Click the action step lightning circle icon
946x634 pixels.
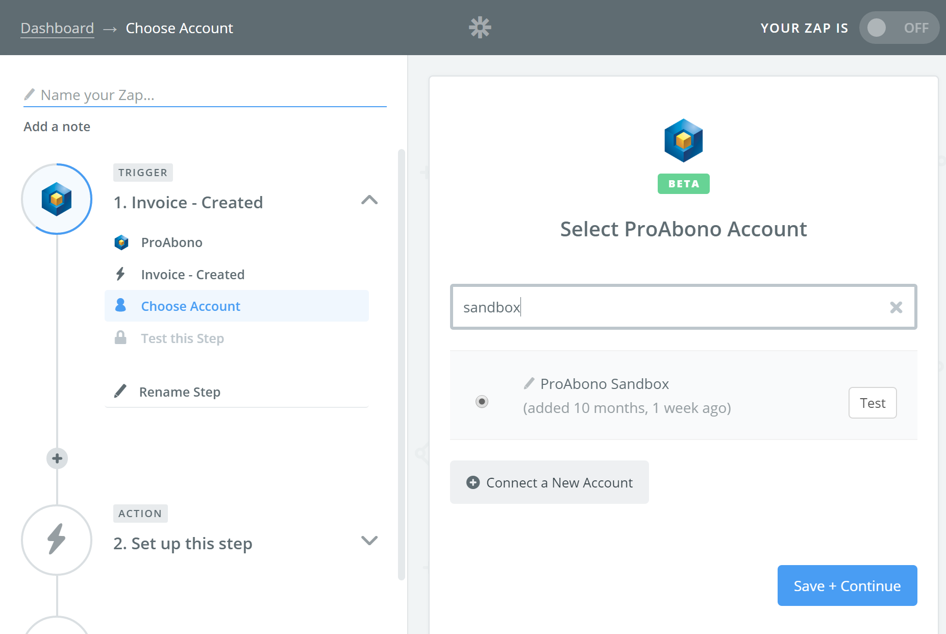(57, 540)
